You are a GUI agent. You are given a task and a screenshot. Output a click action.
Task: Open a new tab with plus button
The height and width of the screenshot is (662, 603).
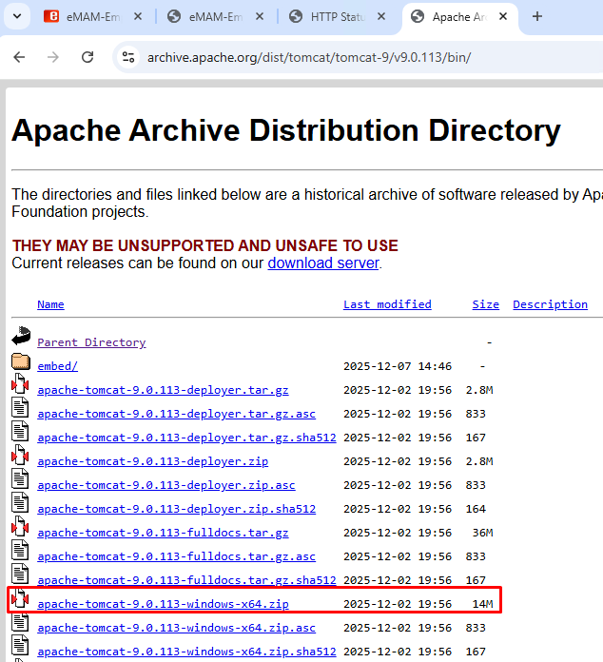[x=536, y=17]
